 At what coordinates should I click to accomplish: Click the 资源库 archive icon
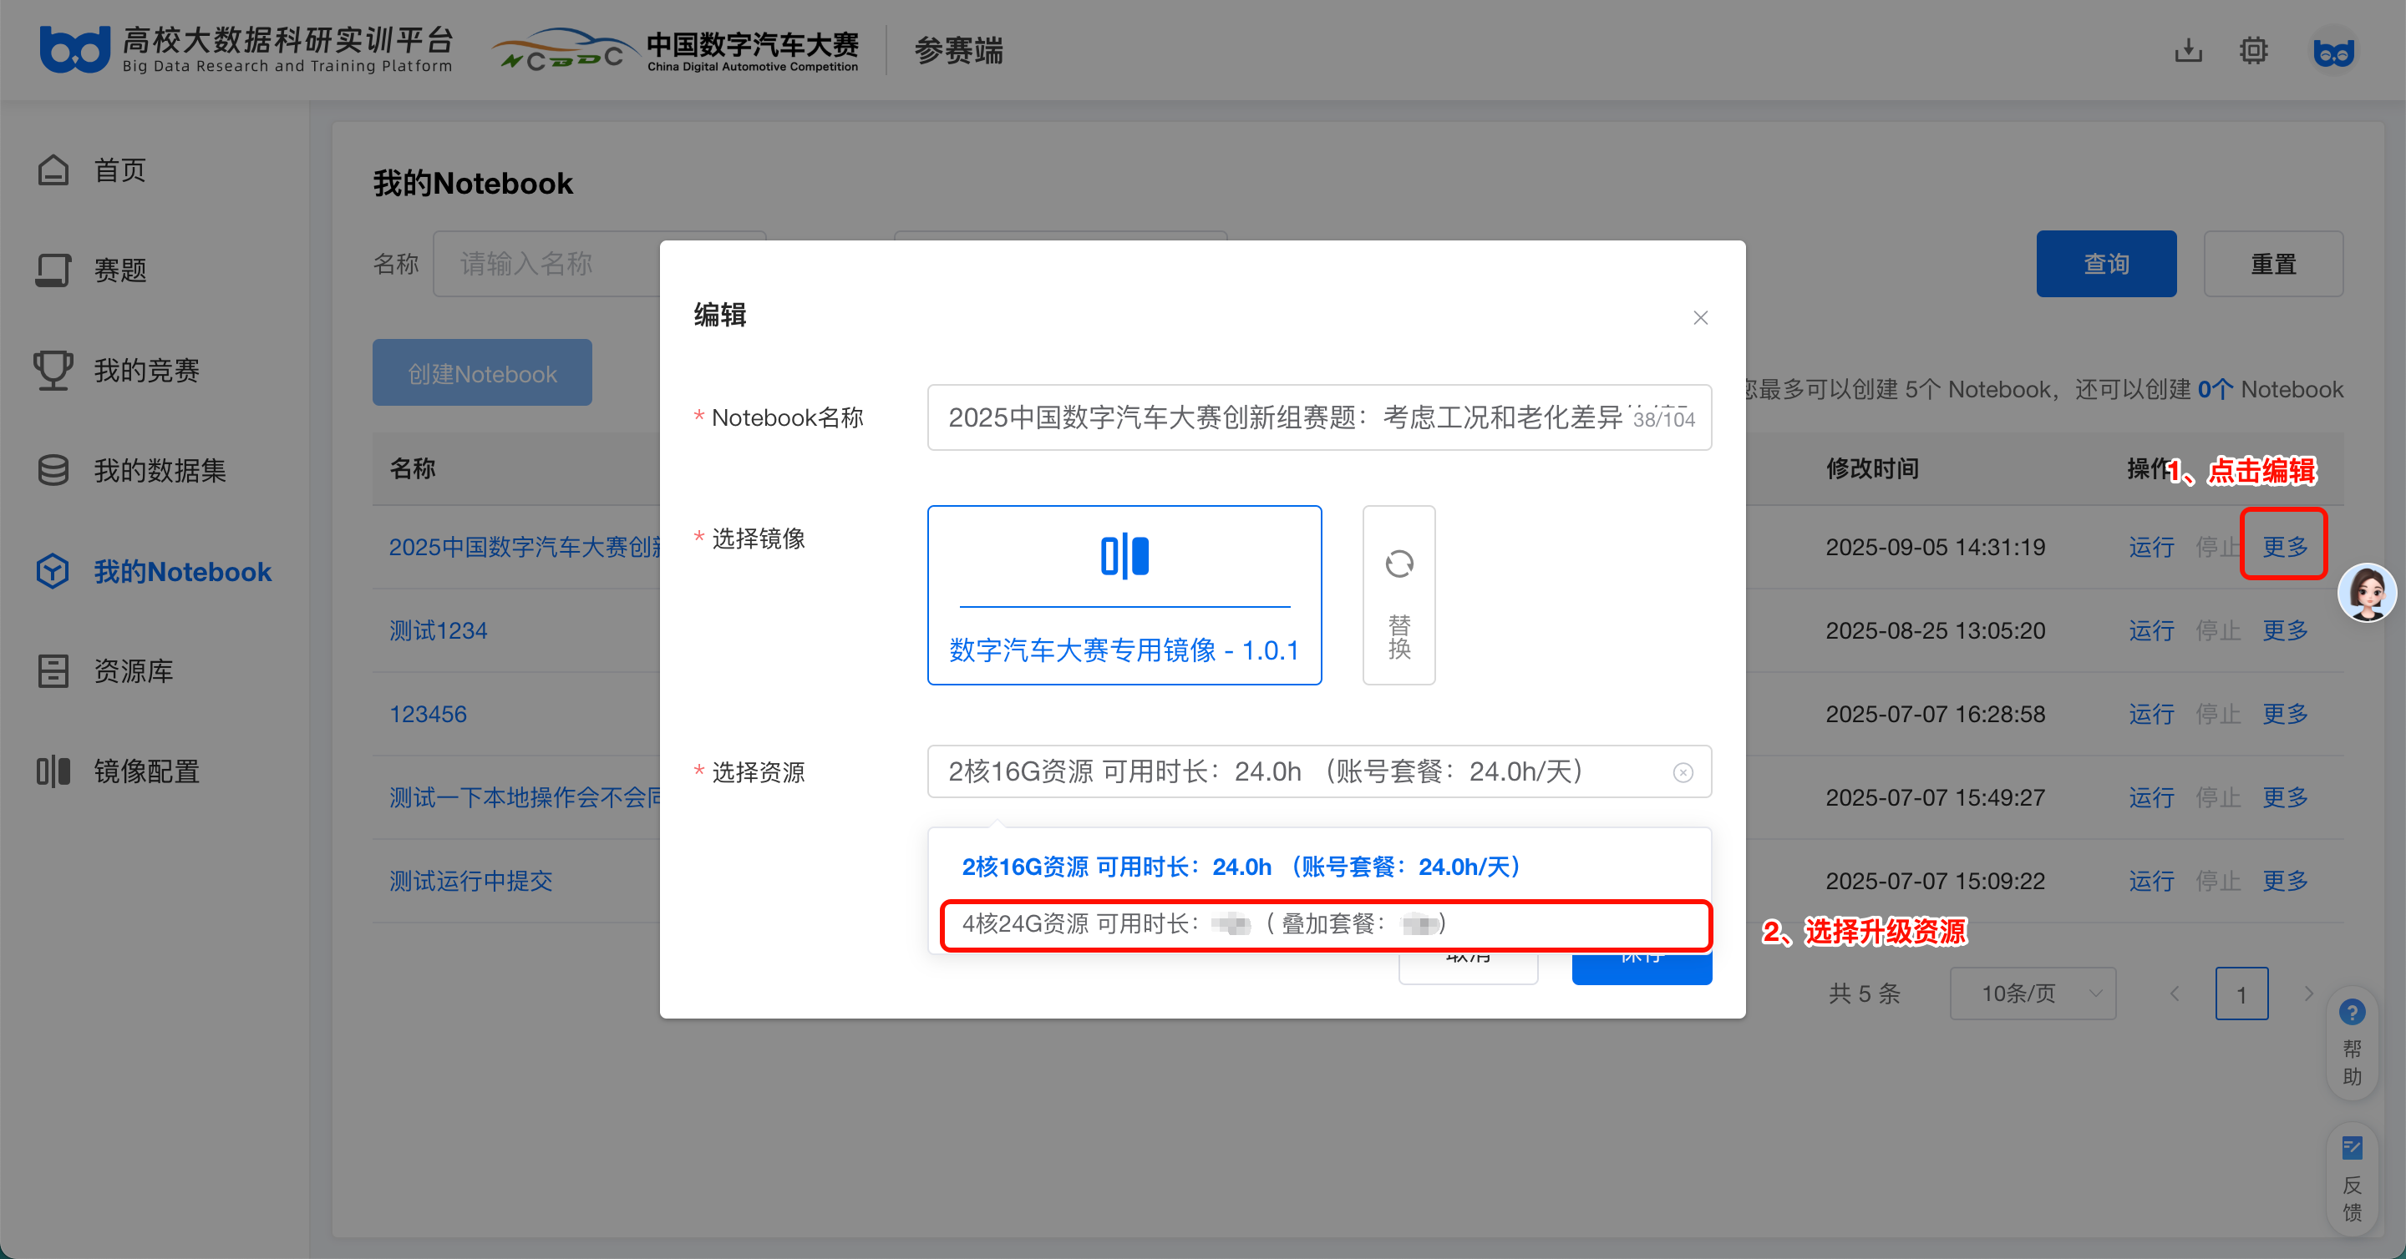tap(53, 671)
